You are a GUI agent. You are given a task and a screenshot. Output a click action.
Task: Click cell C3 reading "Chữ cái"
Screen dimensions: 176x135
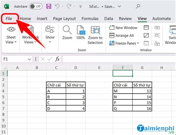coord(56,85)
